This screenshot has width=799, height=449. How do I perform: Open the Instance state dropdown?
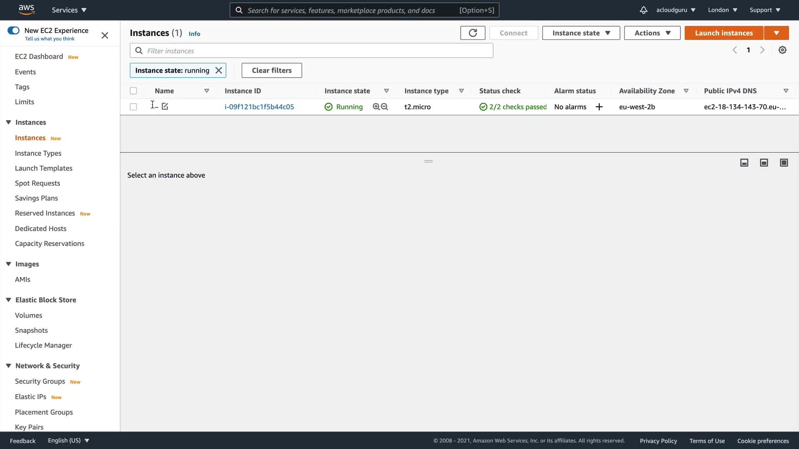click(581, 33)
